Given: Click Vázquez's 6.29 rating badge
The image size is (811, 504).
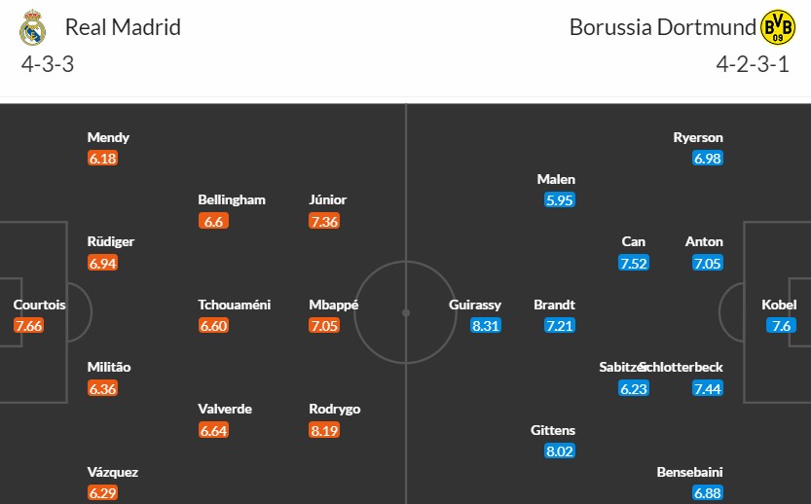Looking at the screenshot, I should tap(102, 492).
